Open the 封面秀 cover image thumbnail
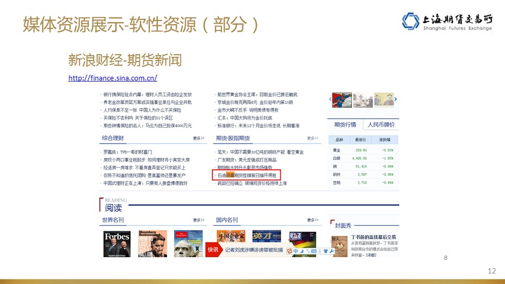This screenshot has width=505, height=284. click(339, 246)
